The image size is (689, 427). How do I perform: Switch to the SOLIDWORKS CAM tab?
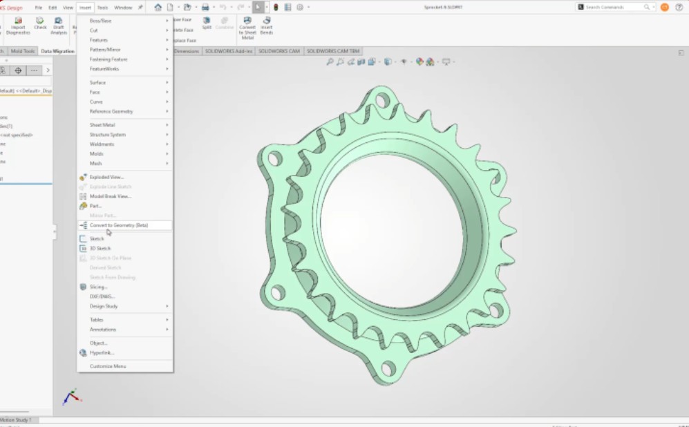pyautogui.click(x=279, y=51)
